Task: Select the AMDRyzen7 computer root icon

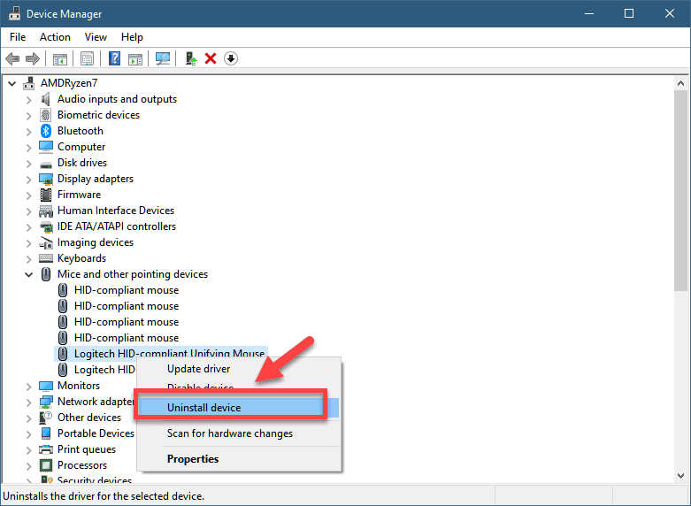Action: [x=28, y=83]
